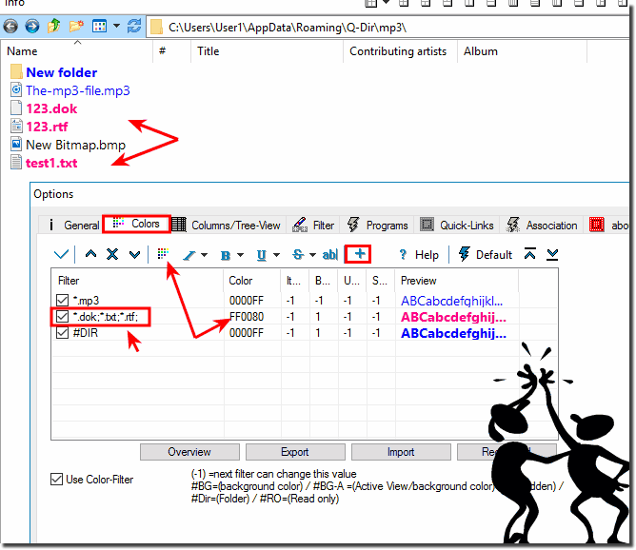Viewport: 636px width, 550px height.
Task: Click the Overview button
Action: [x=189, y=452]
